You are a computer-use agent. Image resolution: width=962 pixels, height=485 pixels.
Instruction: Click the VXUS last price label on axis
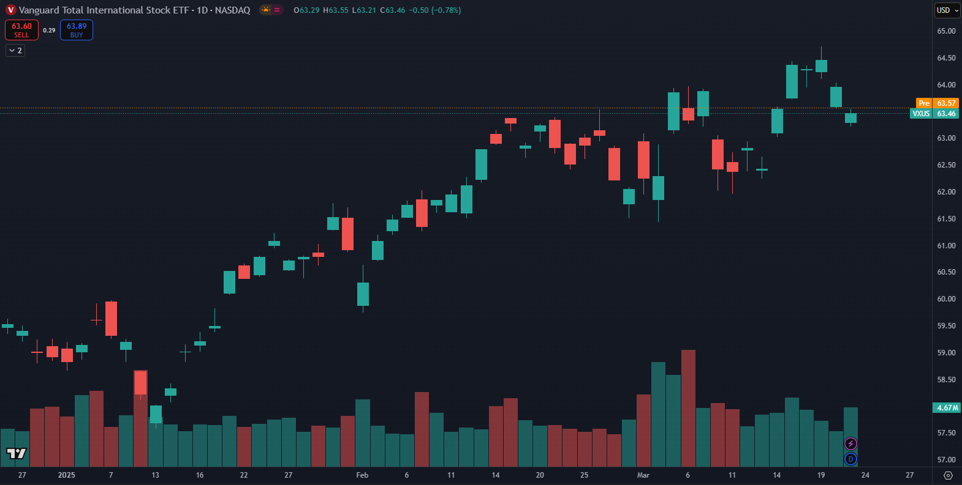coord(934,114)
